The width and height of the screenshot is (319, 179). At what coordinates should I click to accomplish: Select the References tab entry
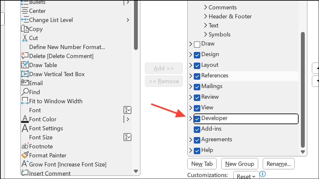(215, 75)
